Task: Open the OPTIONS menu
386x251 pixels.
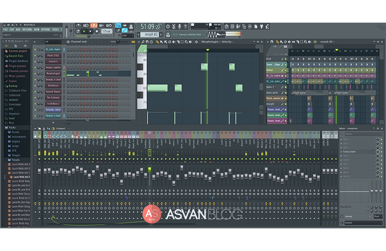Action: (46, 30)
